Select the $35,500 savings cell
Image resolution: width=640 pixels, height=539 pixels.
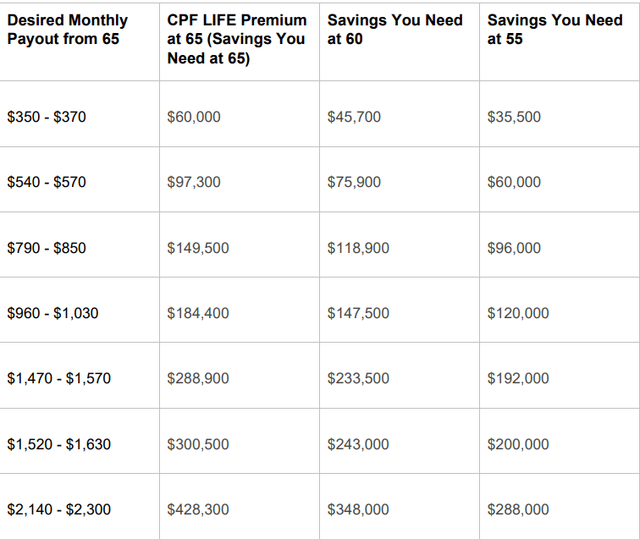point(514,117)
